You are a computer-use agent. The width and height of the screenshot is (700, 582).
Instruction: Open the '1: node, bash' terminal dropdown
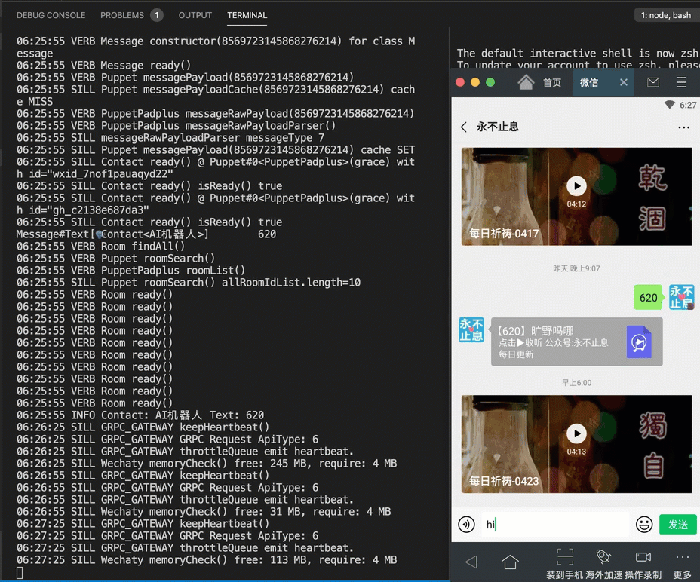click(x=665, y=15)
